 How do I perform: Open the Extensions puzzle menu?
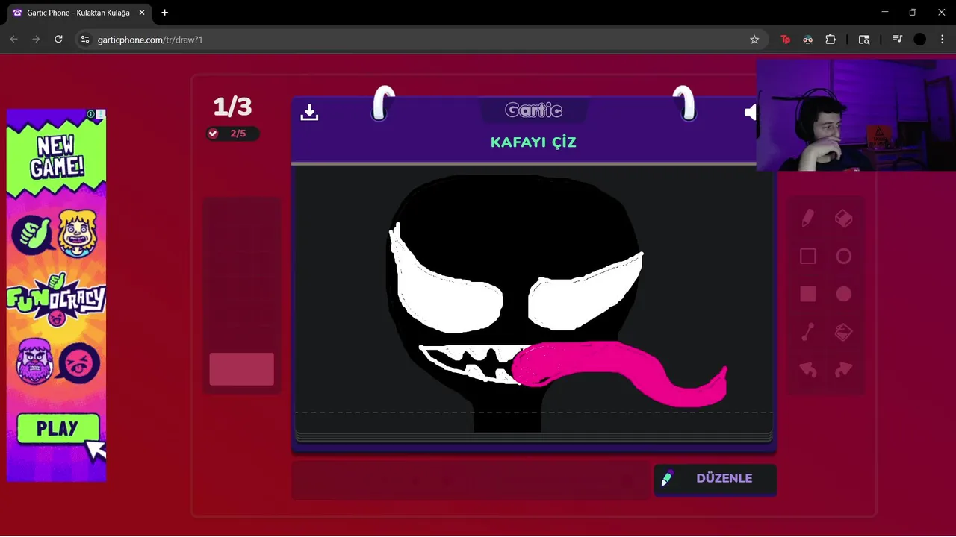point(831,40)
